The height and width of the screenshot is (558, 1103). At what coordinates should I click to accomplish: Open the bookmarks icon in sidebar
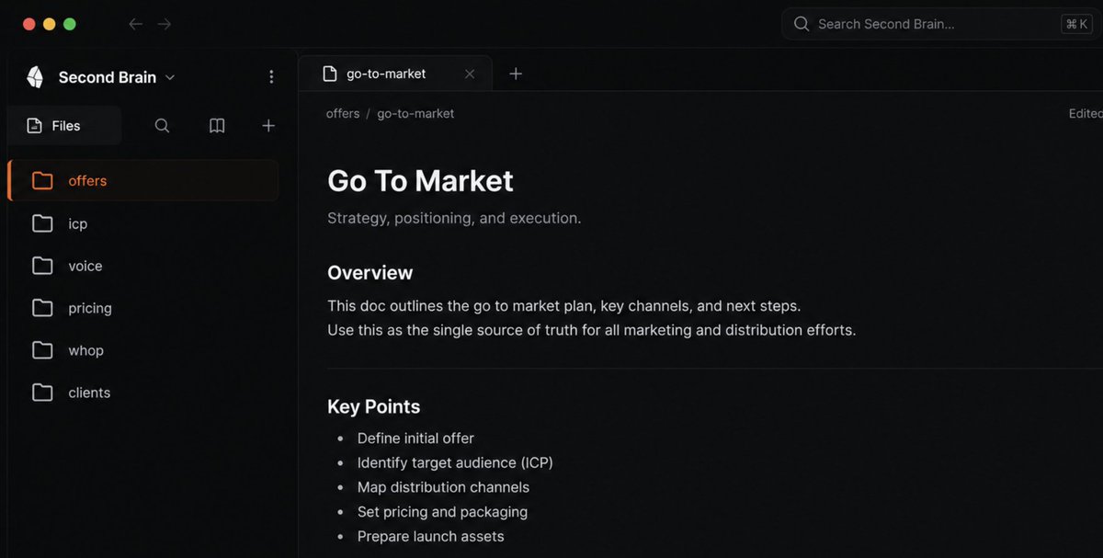click(217, 126)
